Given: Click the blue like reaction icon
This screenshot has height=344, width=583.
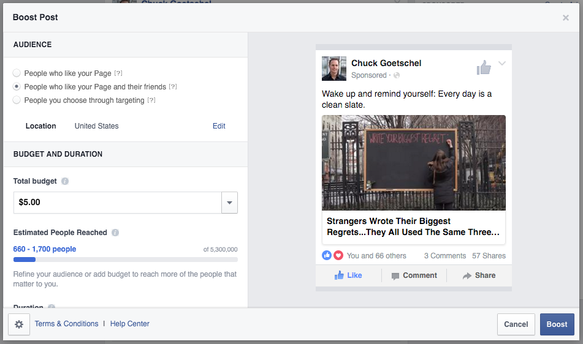Looking at the screenshot, I should tap(327, 255).
